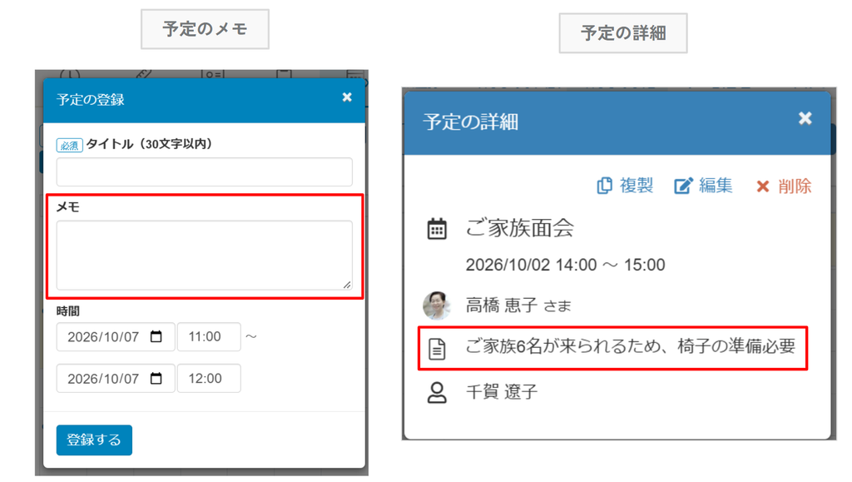
Task: Open the end date field 2026/10/07
Action: [x=116, y=378]
